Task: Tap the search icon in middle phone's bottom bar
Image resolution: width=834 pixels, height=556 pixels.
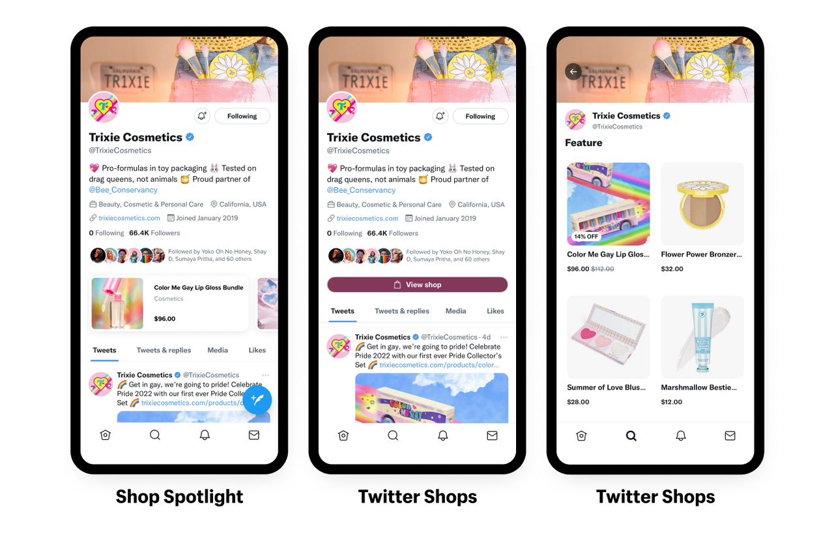Action: click(x=393, y=435)
